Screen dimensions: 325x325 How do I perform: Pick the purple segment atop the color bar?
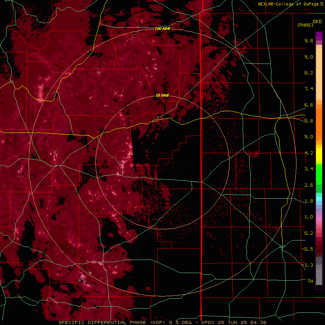319,36
